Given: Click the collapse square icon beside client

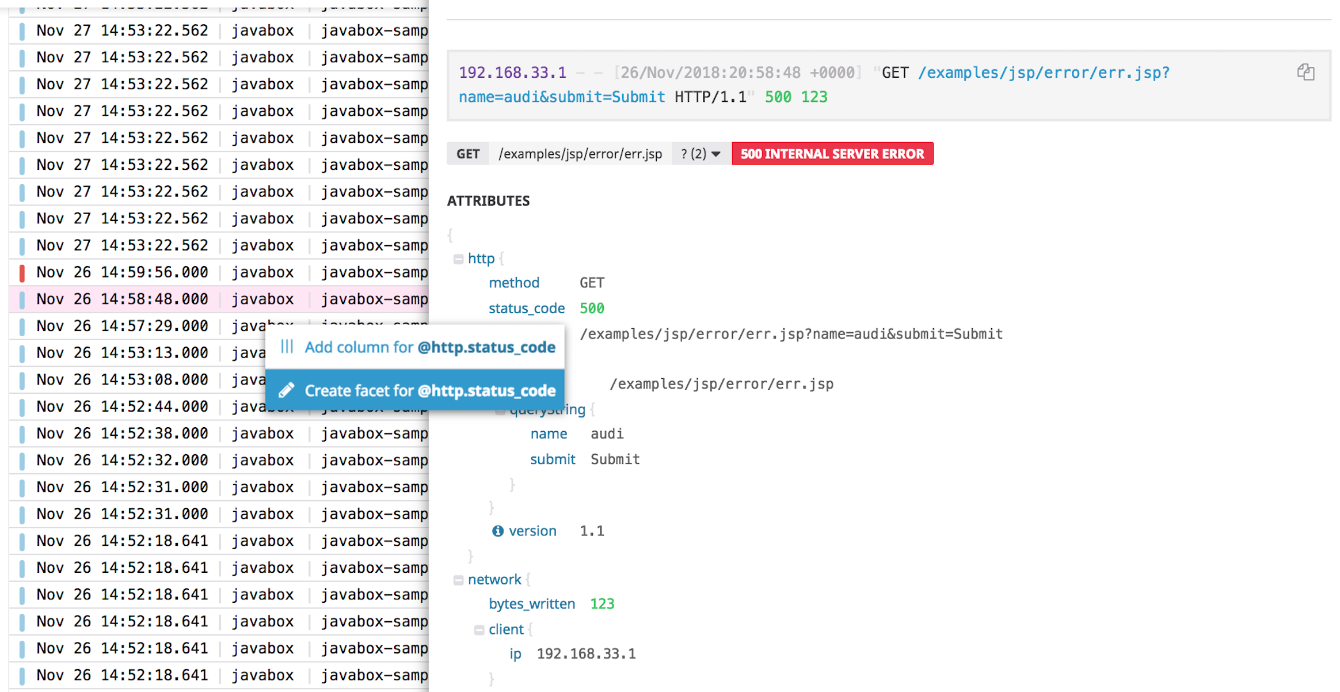Looking at the screenshot, I should point(479,629).
